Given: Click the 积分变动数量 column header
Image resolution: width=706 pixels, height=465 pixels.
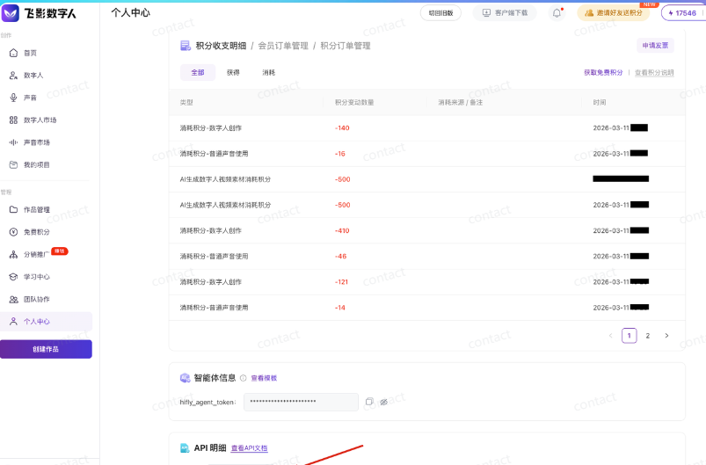Looking at the screenshot, I should pos(354,102).
